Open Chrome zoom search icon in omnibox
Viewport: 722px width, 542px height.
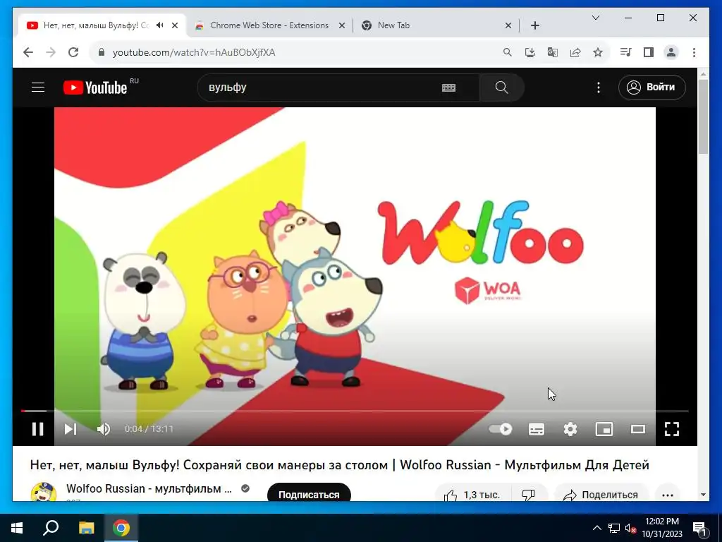pos(508,52)
